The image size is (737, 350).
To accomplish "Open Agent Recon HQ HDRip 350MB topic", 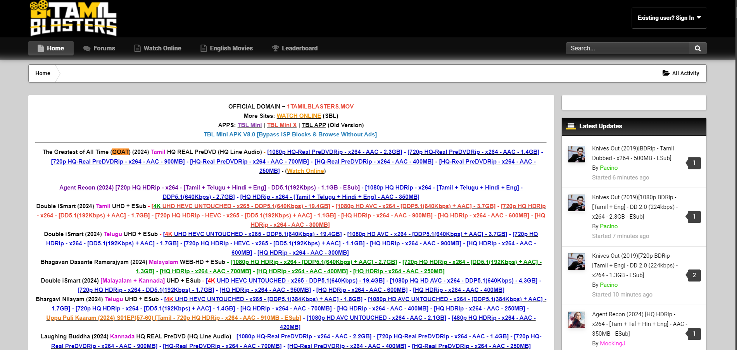I will coord(639,324).
